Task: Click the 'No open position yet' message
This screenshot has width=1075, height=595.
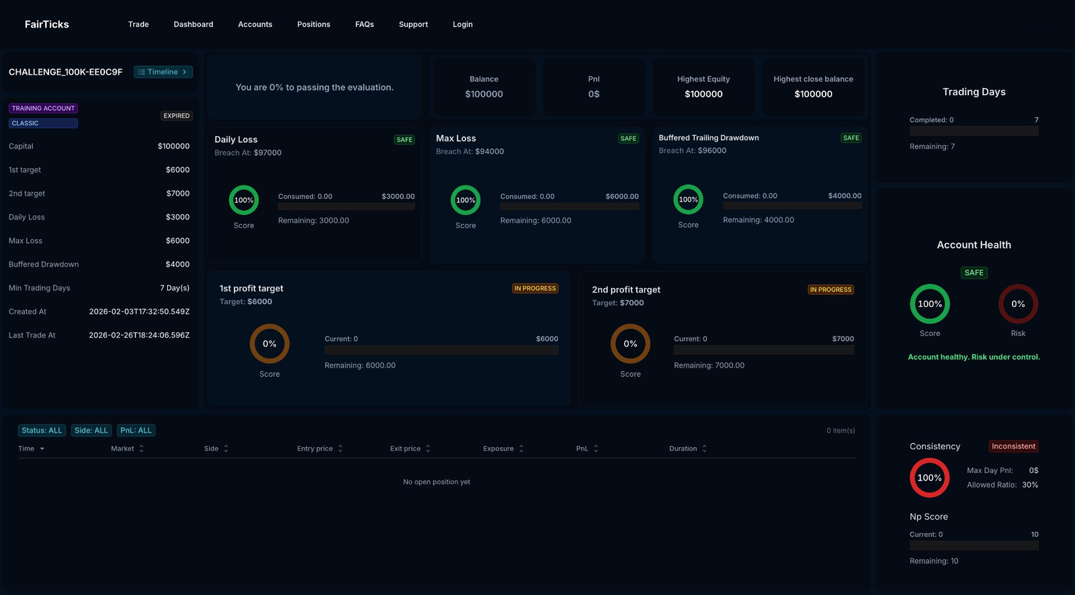Action: tap(437, 482)
